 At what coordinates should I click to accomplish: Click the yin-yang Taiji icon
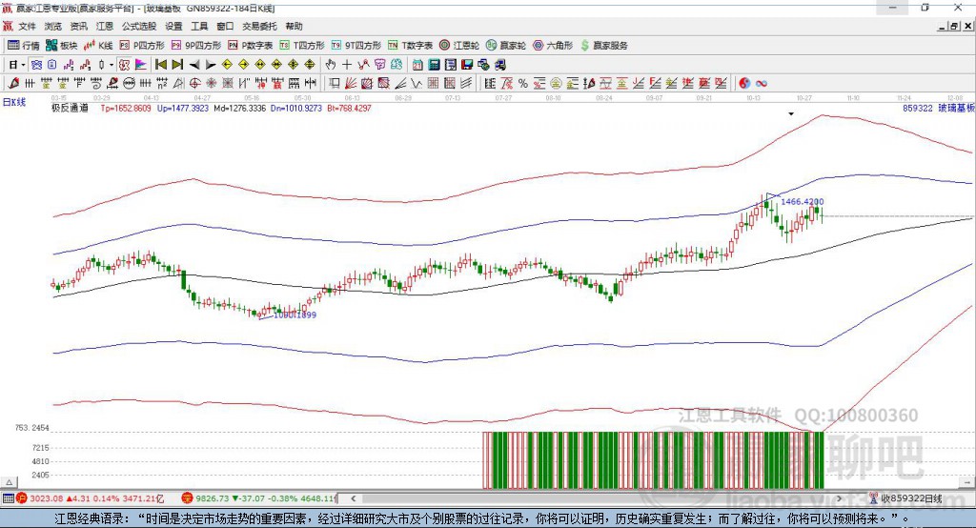[744, 83]
